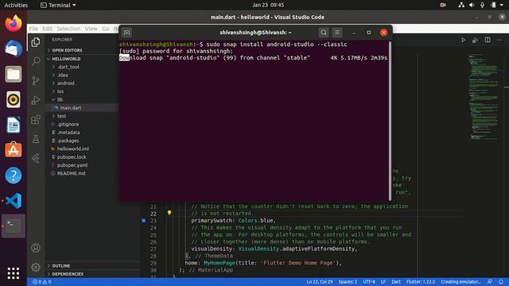
Task: Open Accounts icon in VS Code activity bar
Action: tap(36, 248)
